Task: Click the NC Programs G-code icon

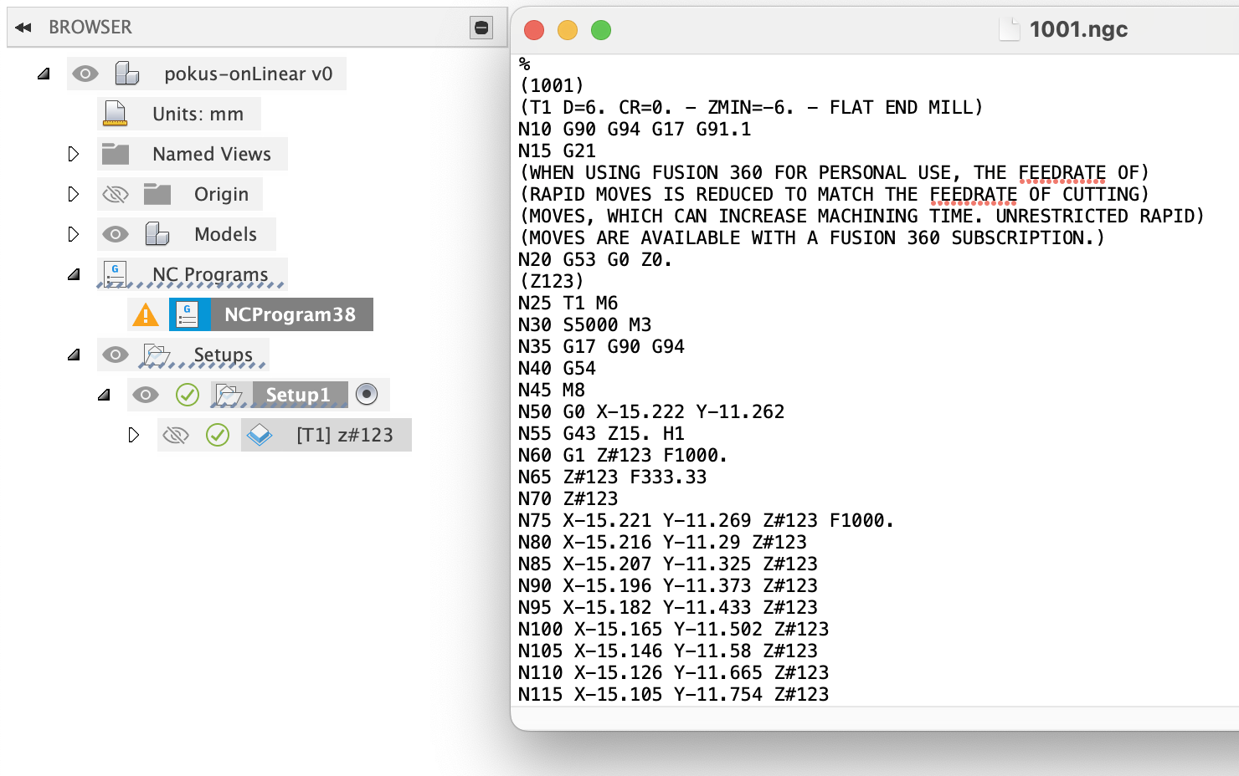Action: click(116, 273)
